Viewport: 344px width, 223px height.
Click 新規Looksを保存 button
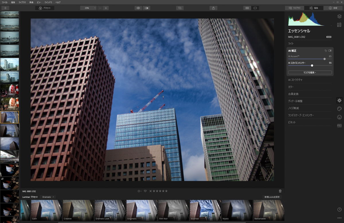click(x=272, y=197)
